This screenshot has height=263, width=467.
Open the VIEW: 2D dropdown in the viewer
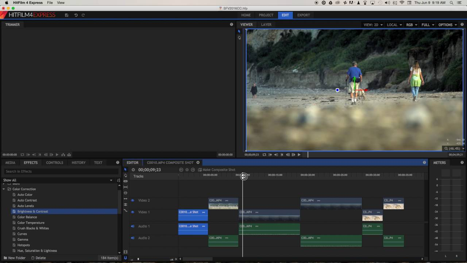tap(373, 24)
